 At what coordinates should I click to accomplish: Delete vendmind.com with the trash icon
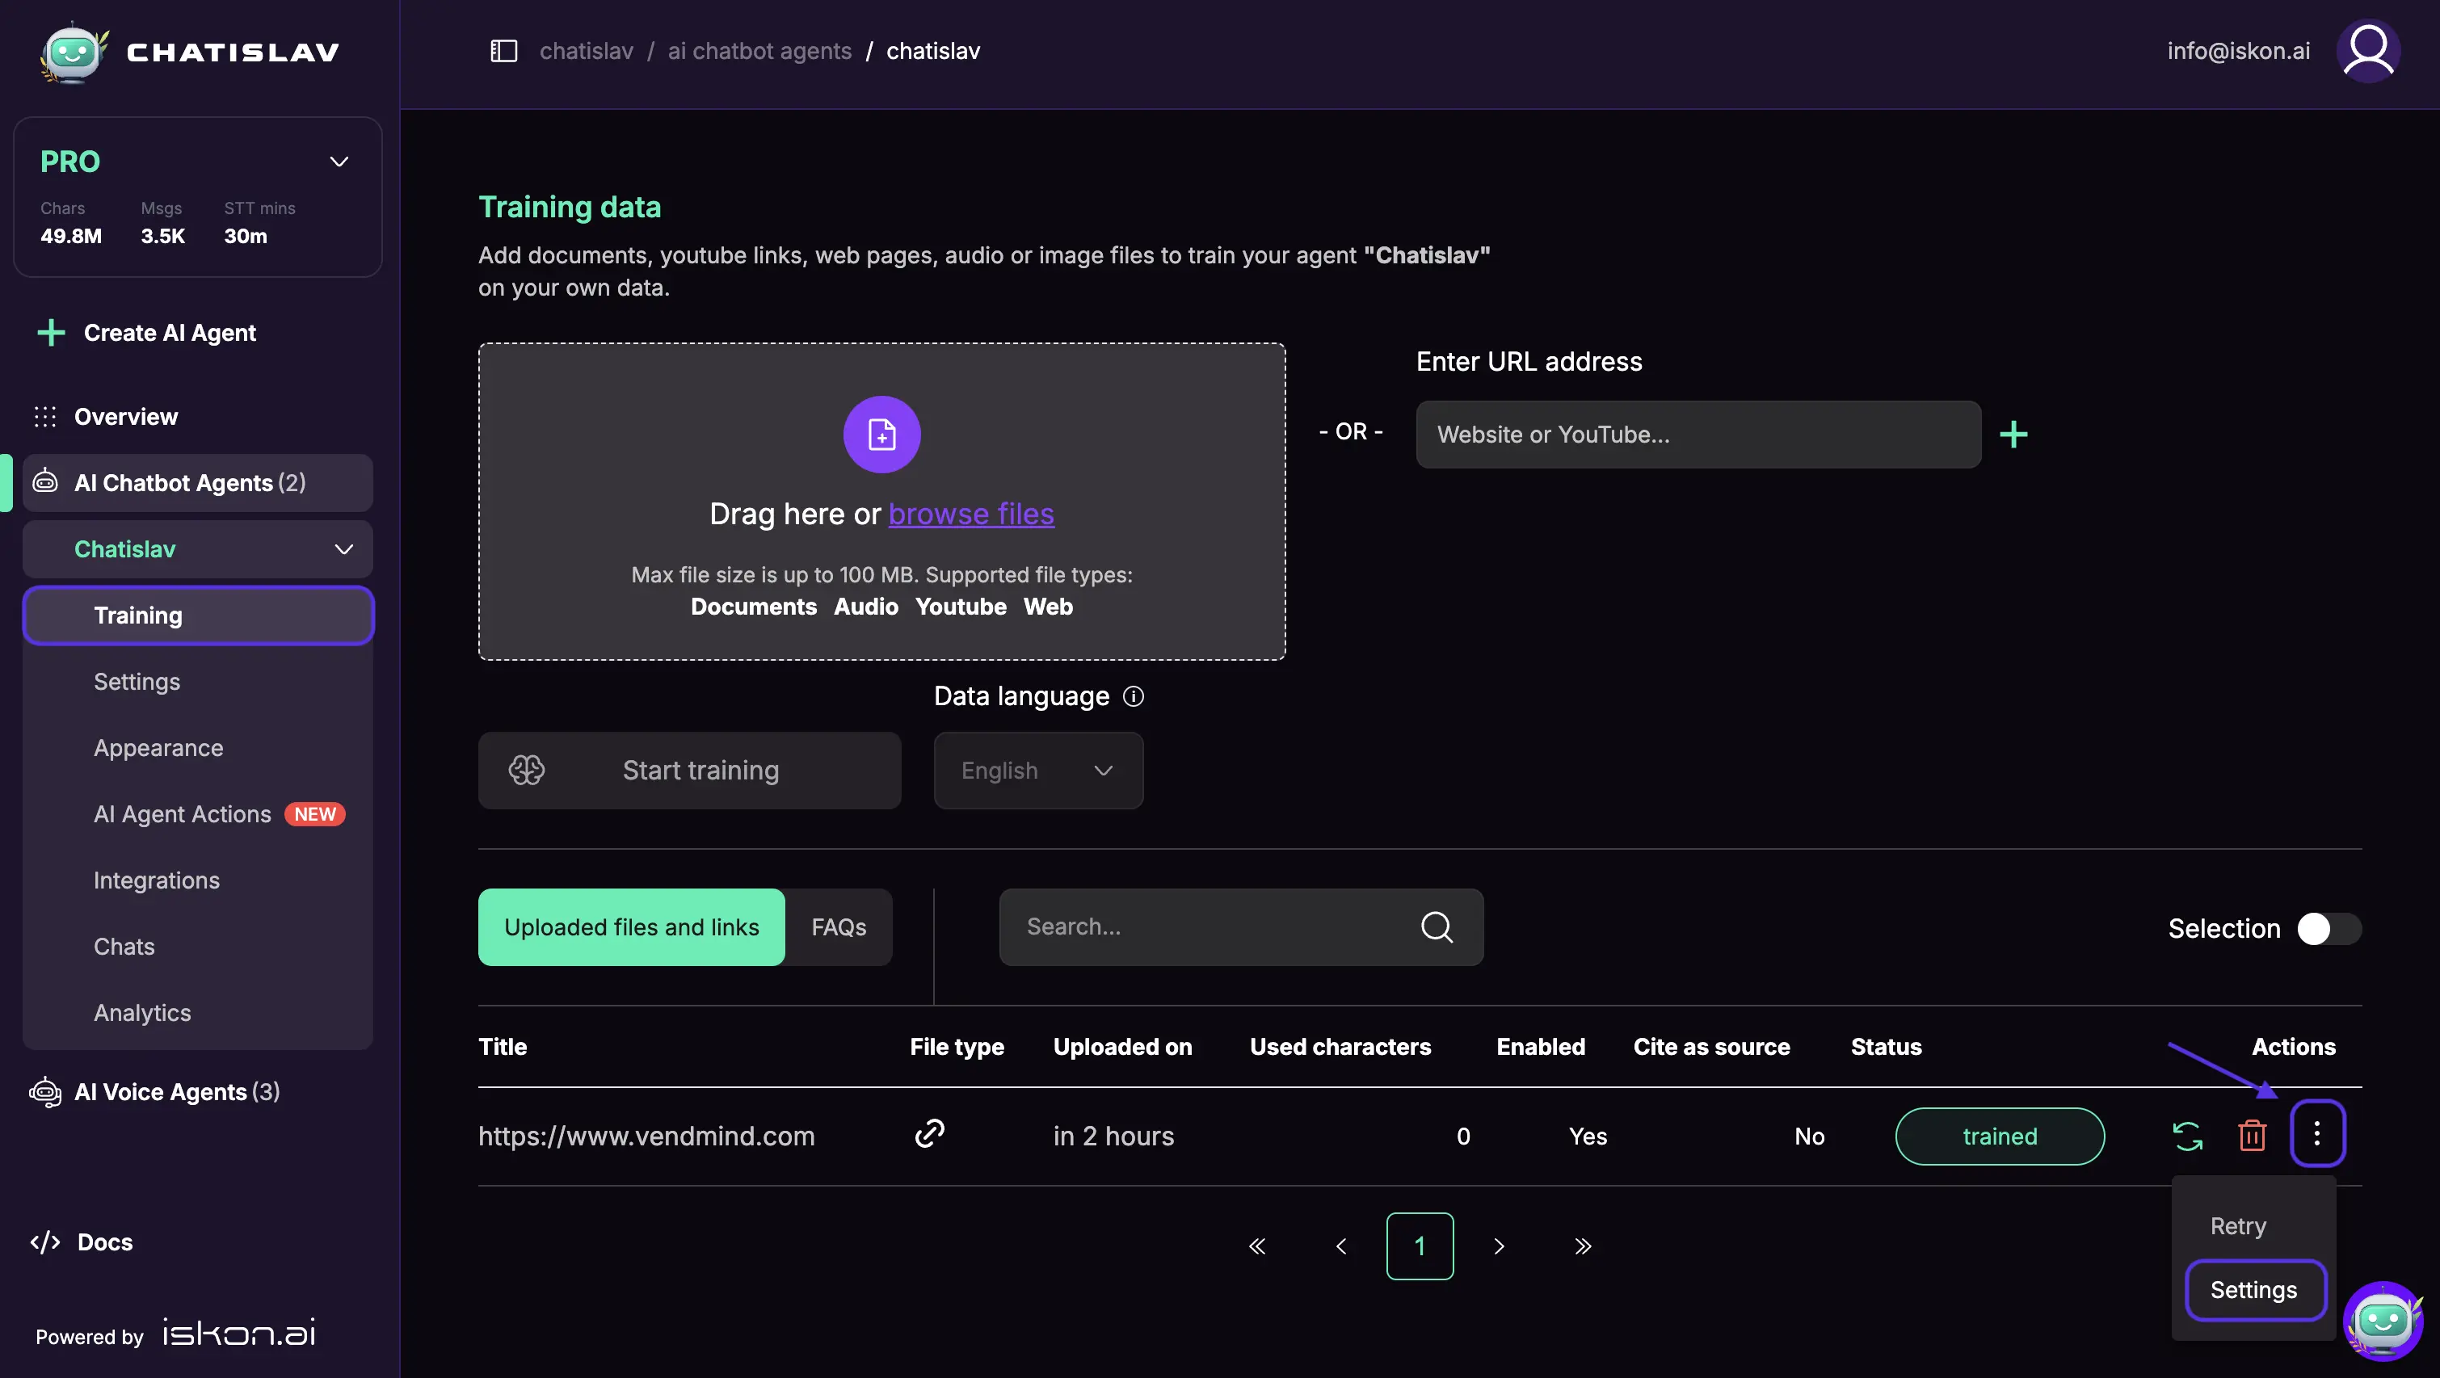click(x=2252, y=1136)
